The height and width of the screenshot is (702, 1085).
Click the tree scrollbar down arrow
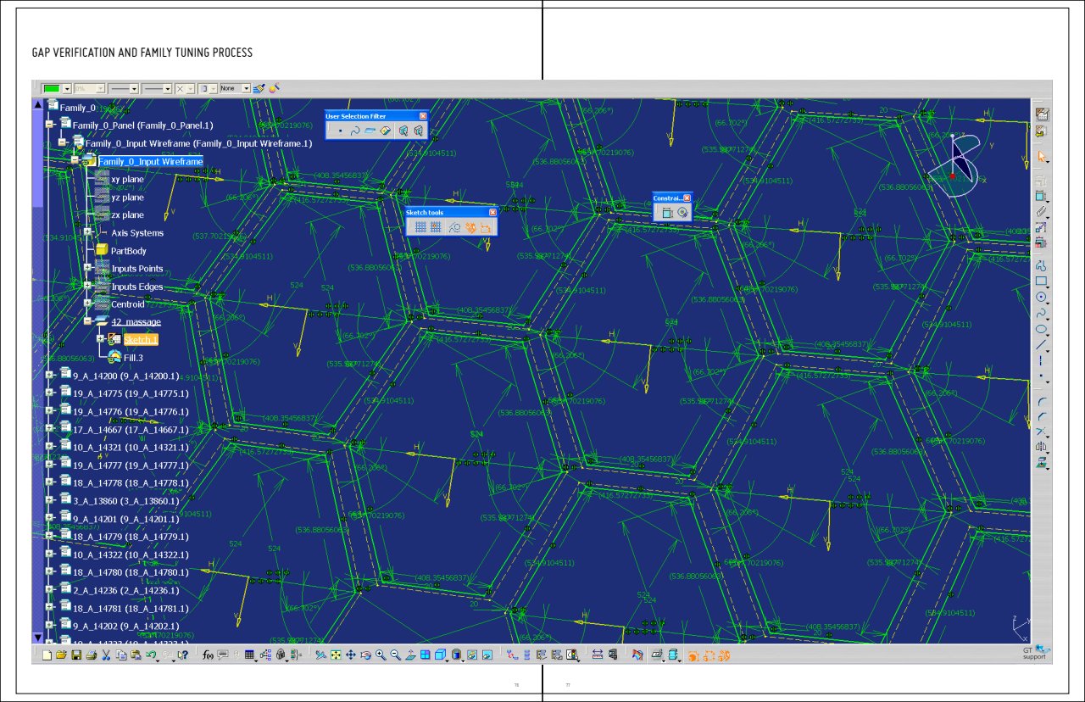coord(37,638)
